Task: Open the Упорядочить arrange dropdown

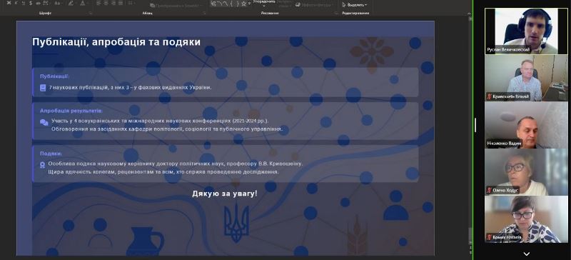Action: click(264, 3)
